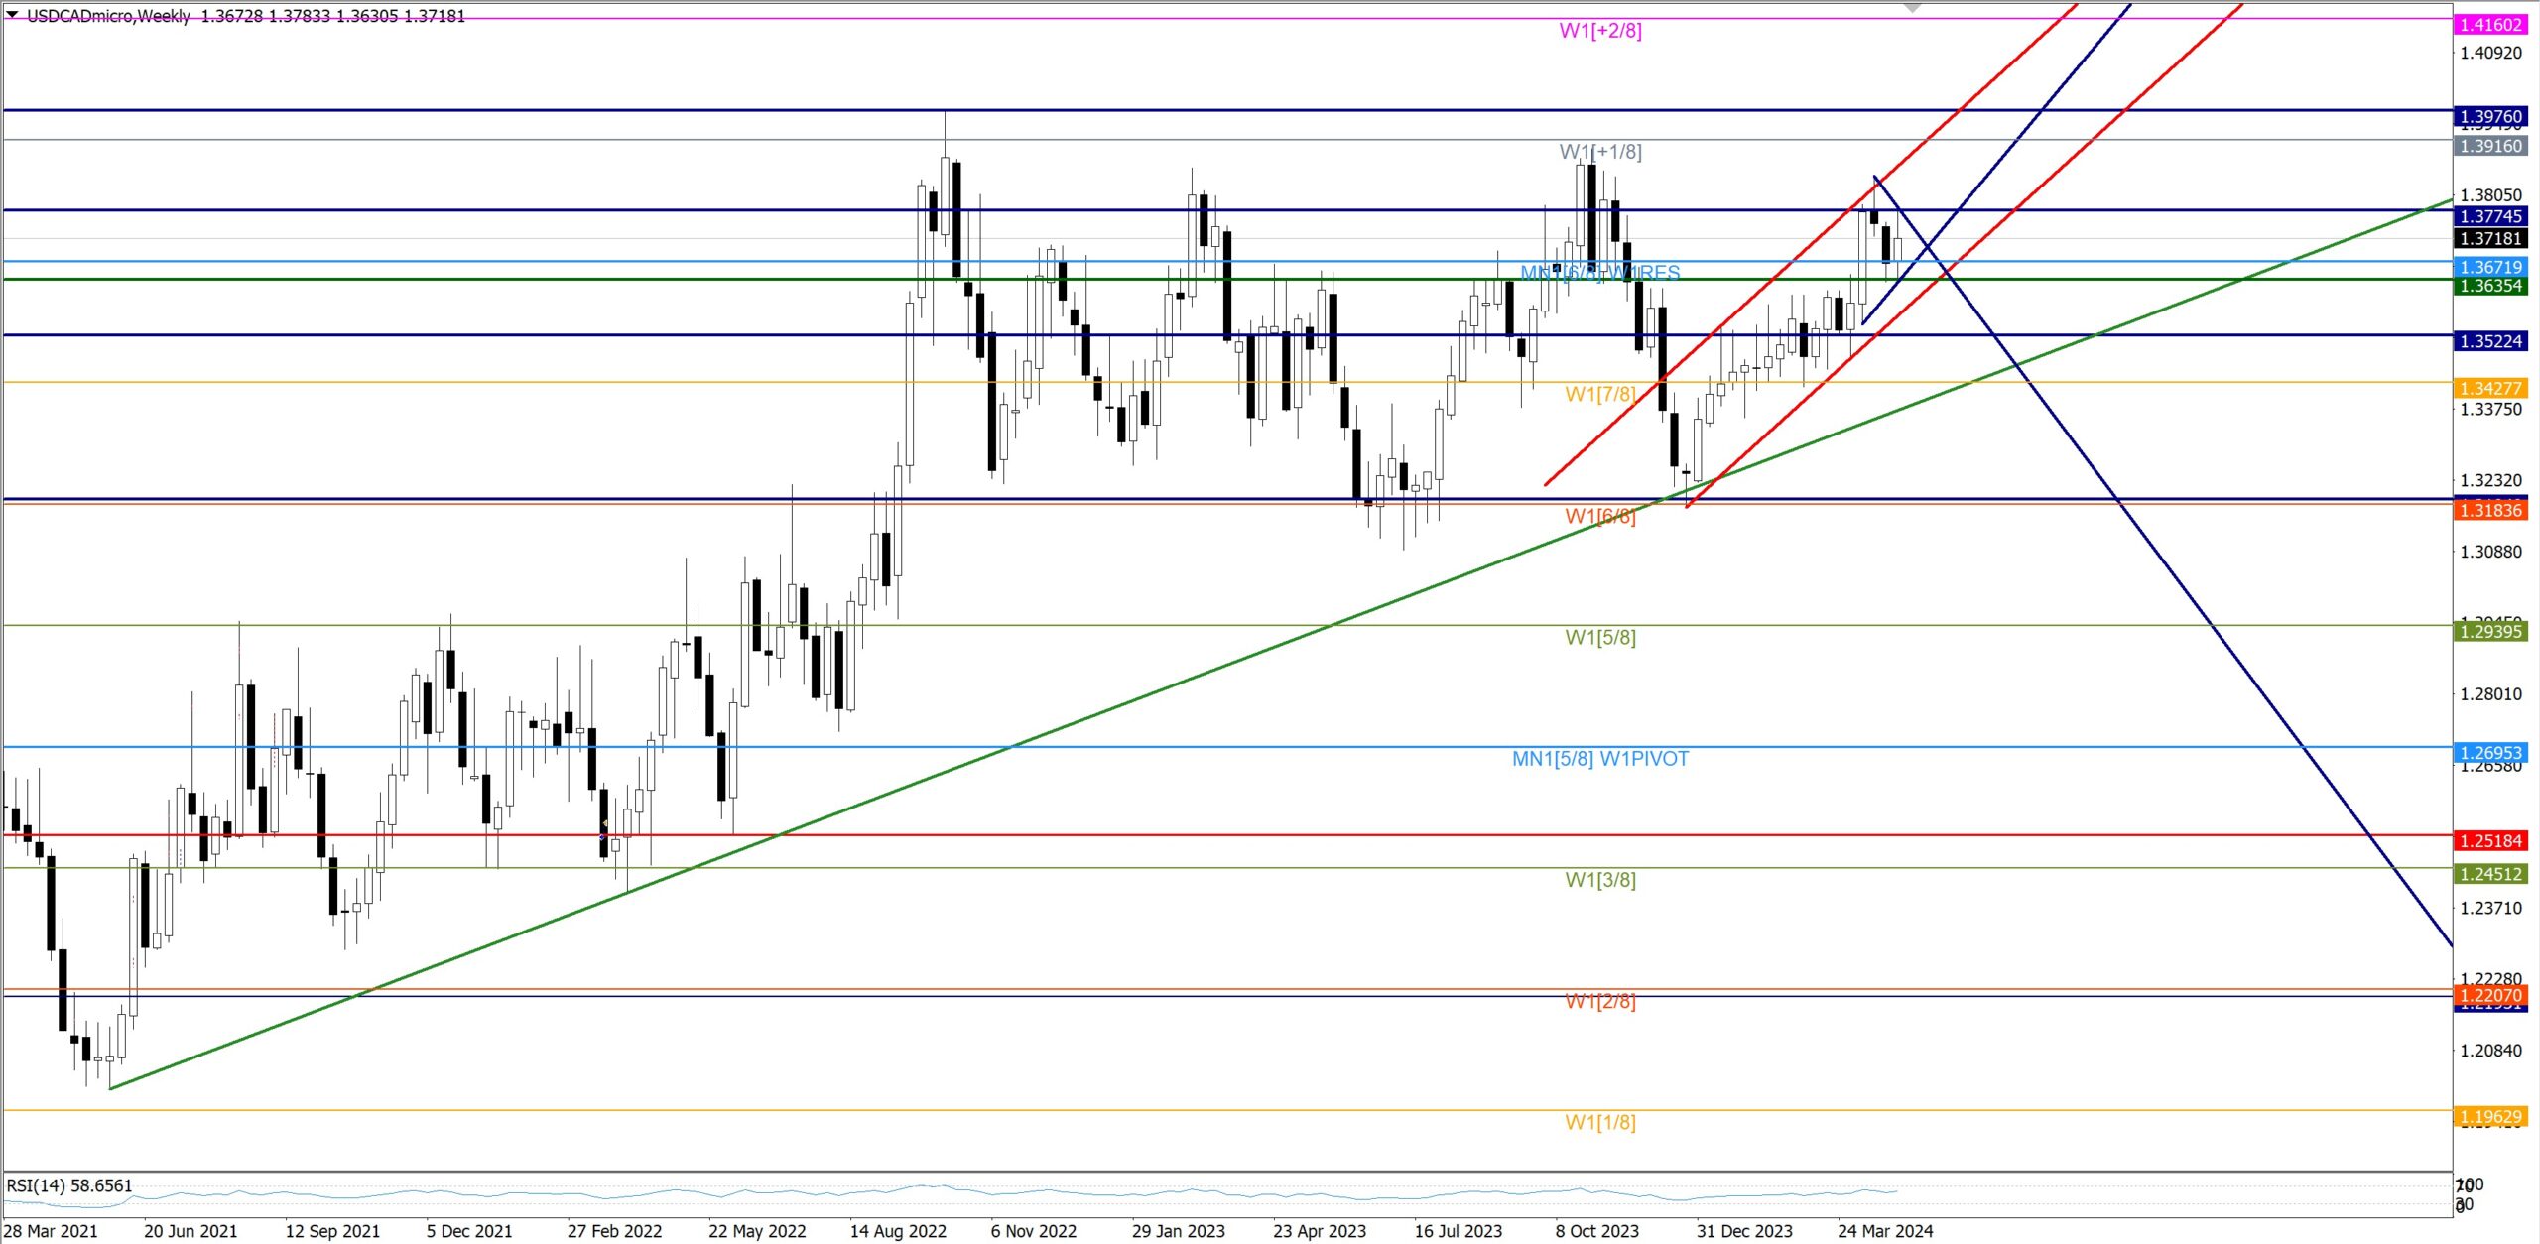Click the orange 1.34277 price label
2540x1244 pixels.
2489,388
